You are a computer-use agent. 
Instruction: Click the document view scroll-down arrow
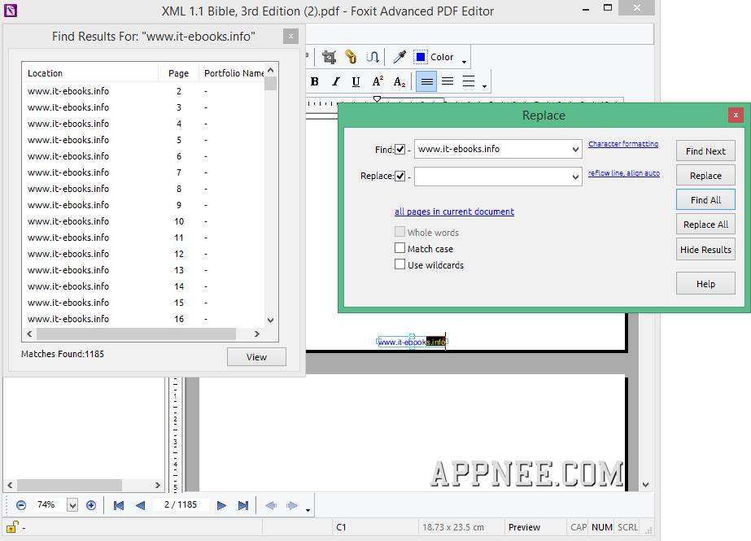(645, 485)
